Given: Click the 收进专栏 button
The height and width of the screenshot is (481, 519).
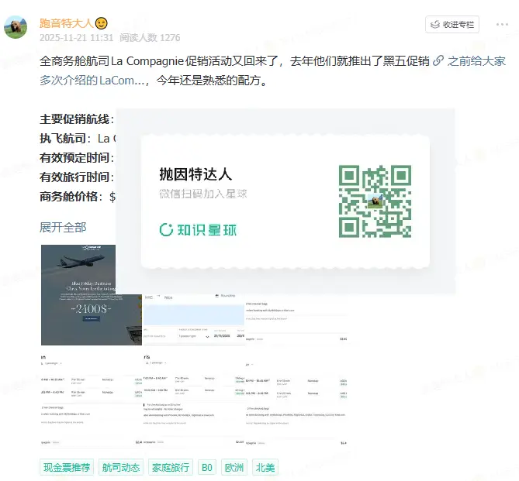Looking at the screenshot, I should [452, 25].
